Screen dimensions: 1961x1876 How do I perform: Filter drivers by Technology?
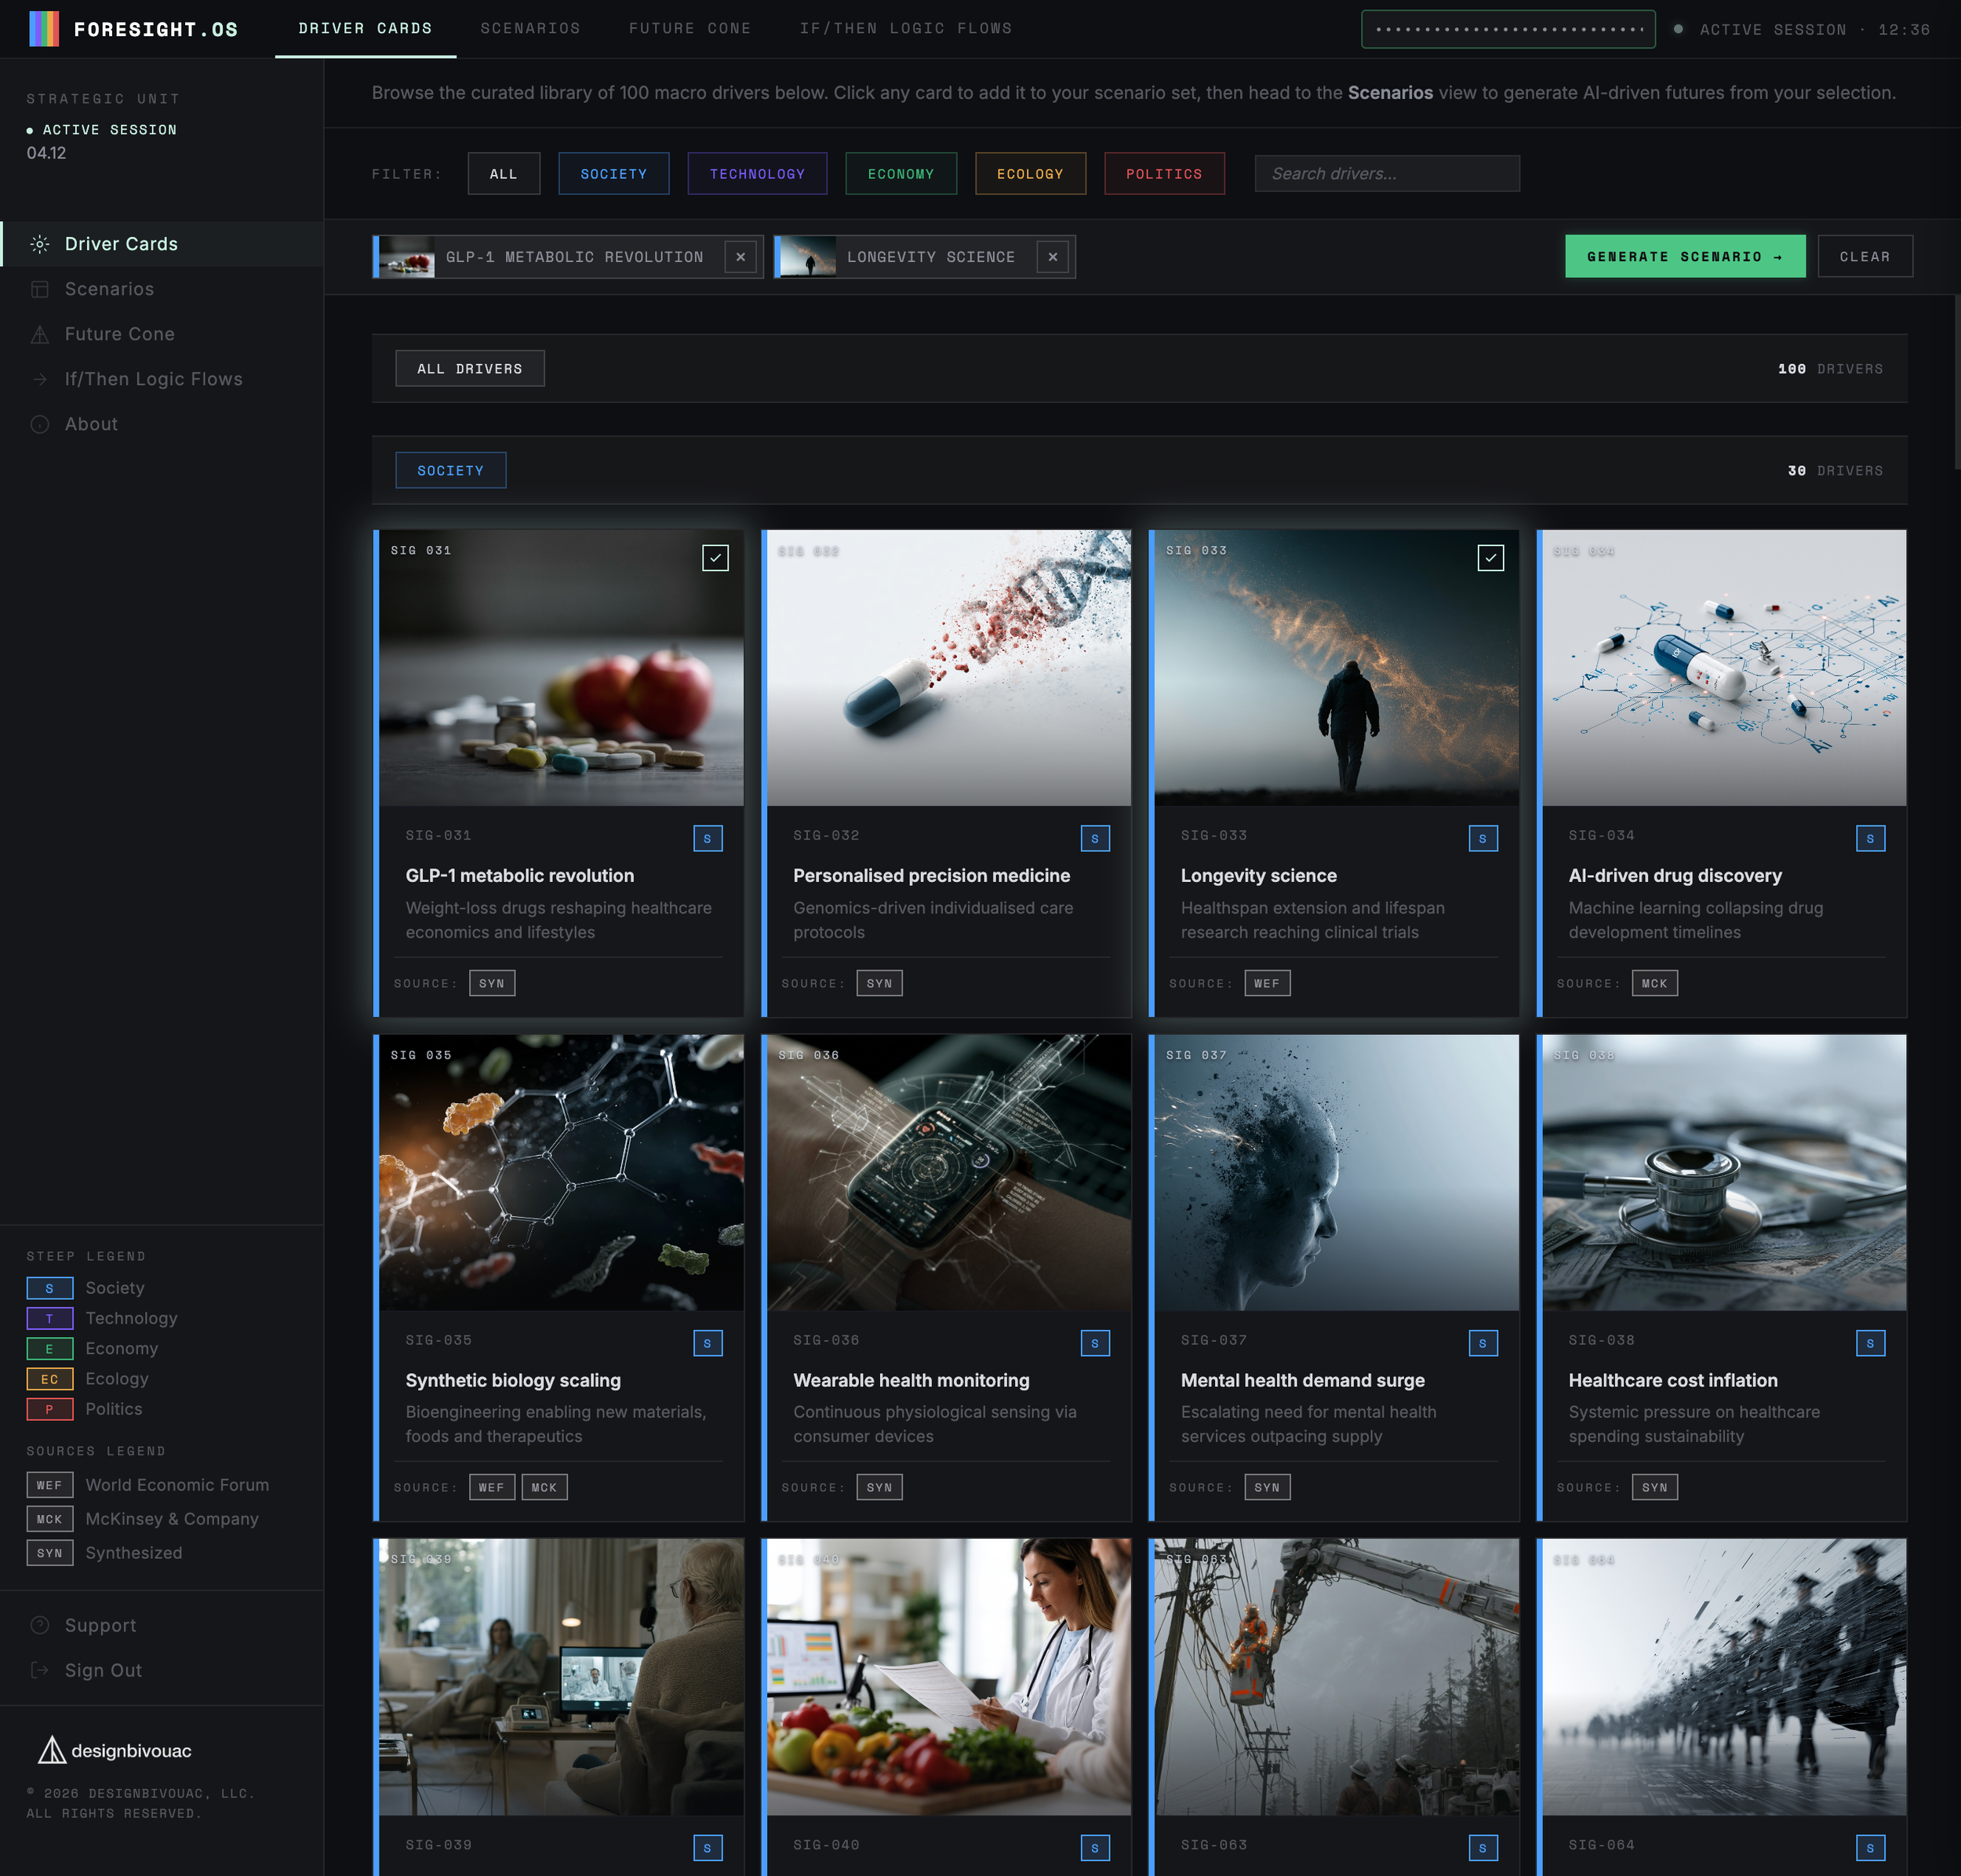(758, 174)
